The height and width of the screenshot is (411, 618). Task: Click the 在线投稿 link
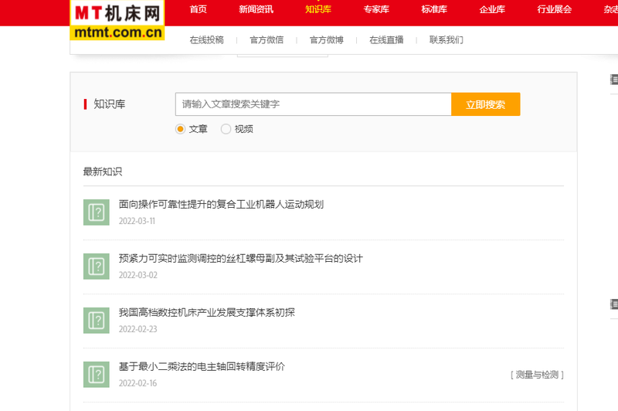[x=206, y=40]
